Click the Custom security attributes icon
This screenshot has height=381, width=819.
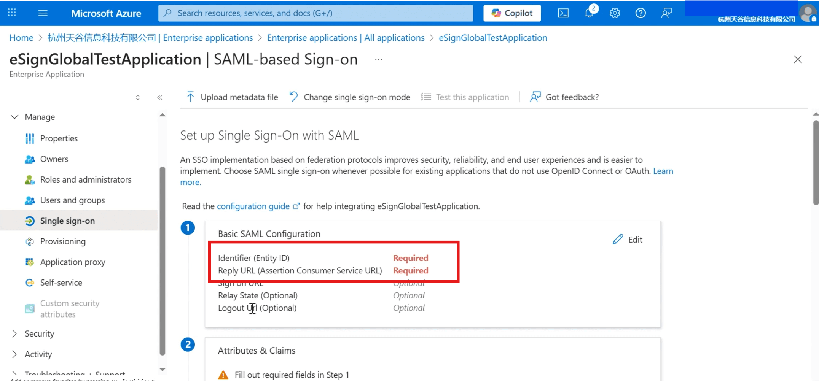[30, 309]
